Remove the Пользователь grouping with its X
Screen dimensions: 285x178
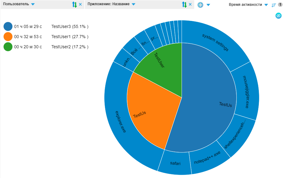80,4
